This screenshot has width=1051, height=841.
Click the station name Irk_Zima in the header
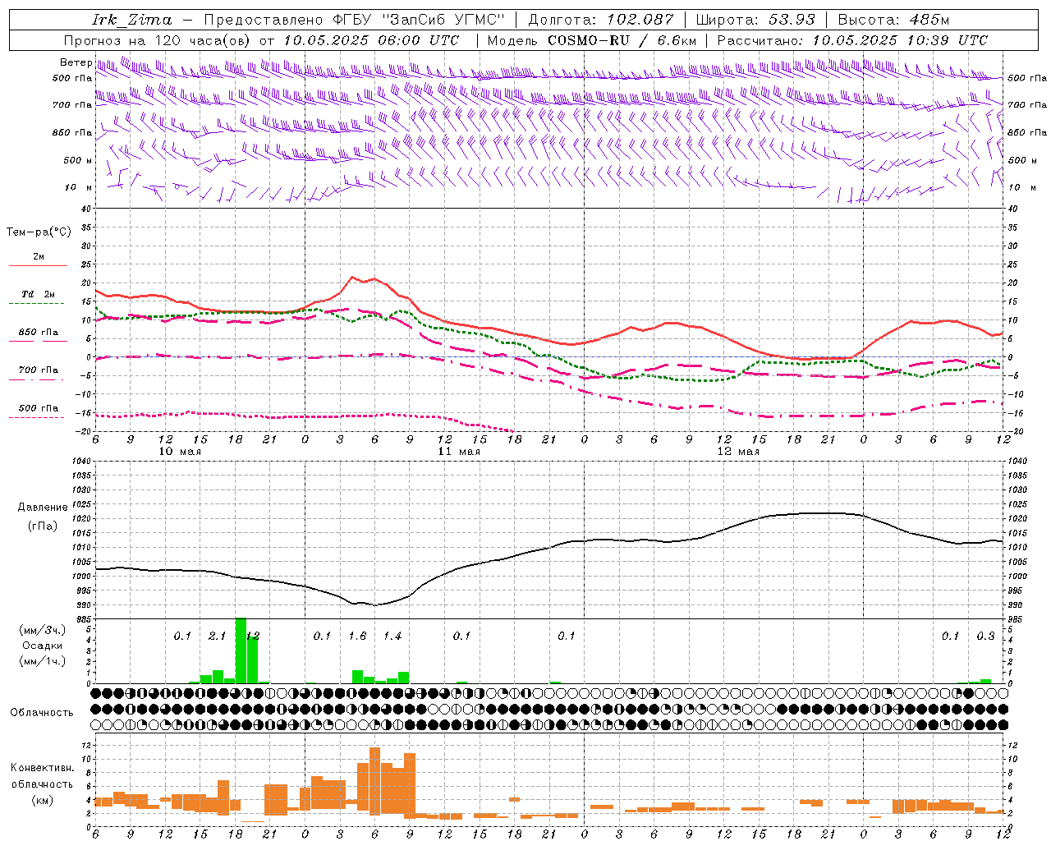point(131,20)
